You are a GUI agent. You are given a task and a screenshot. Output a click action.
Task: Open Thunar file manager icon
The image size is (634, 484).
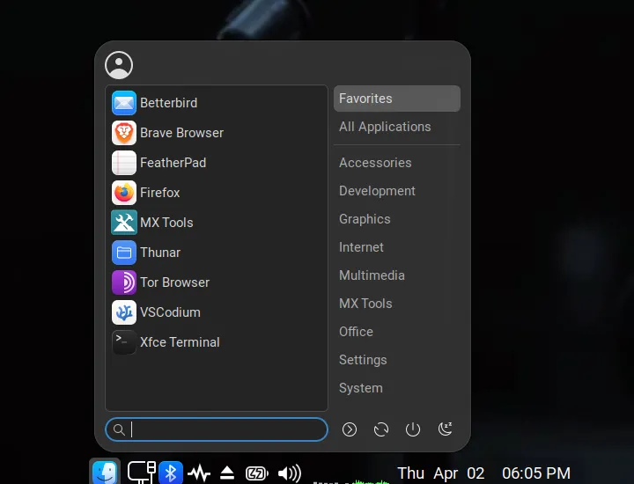(124, 253)
